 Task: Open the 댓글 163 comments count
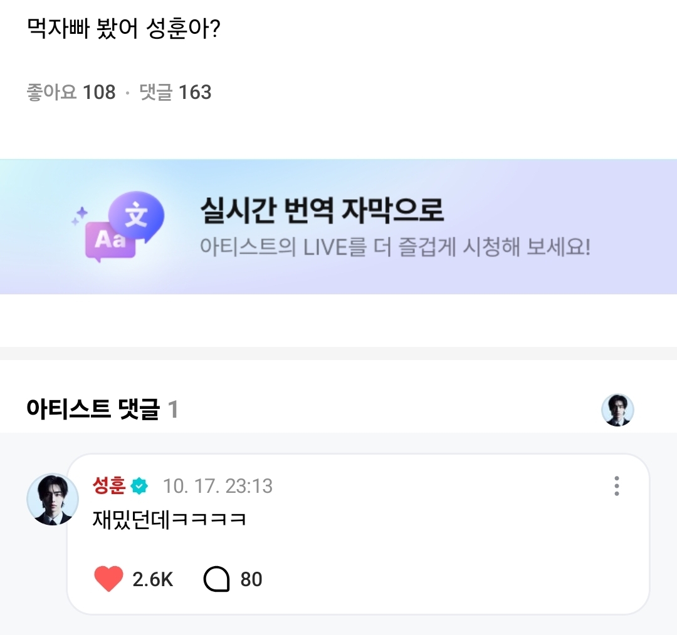tap(176, 93)
